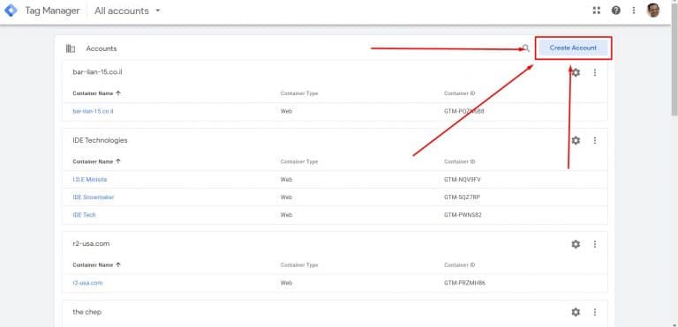Open the bar-ilan-15.co.il container link

point(93,111)
